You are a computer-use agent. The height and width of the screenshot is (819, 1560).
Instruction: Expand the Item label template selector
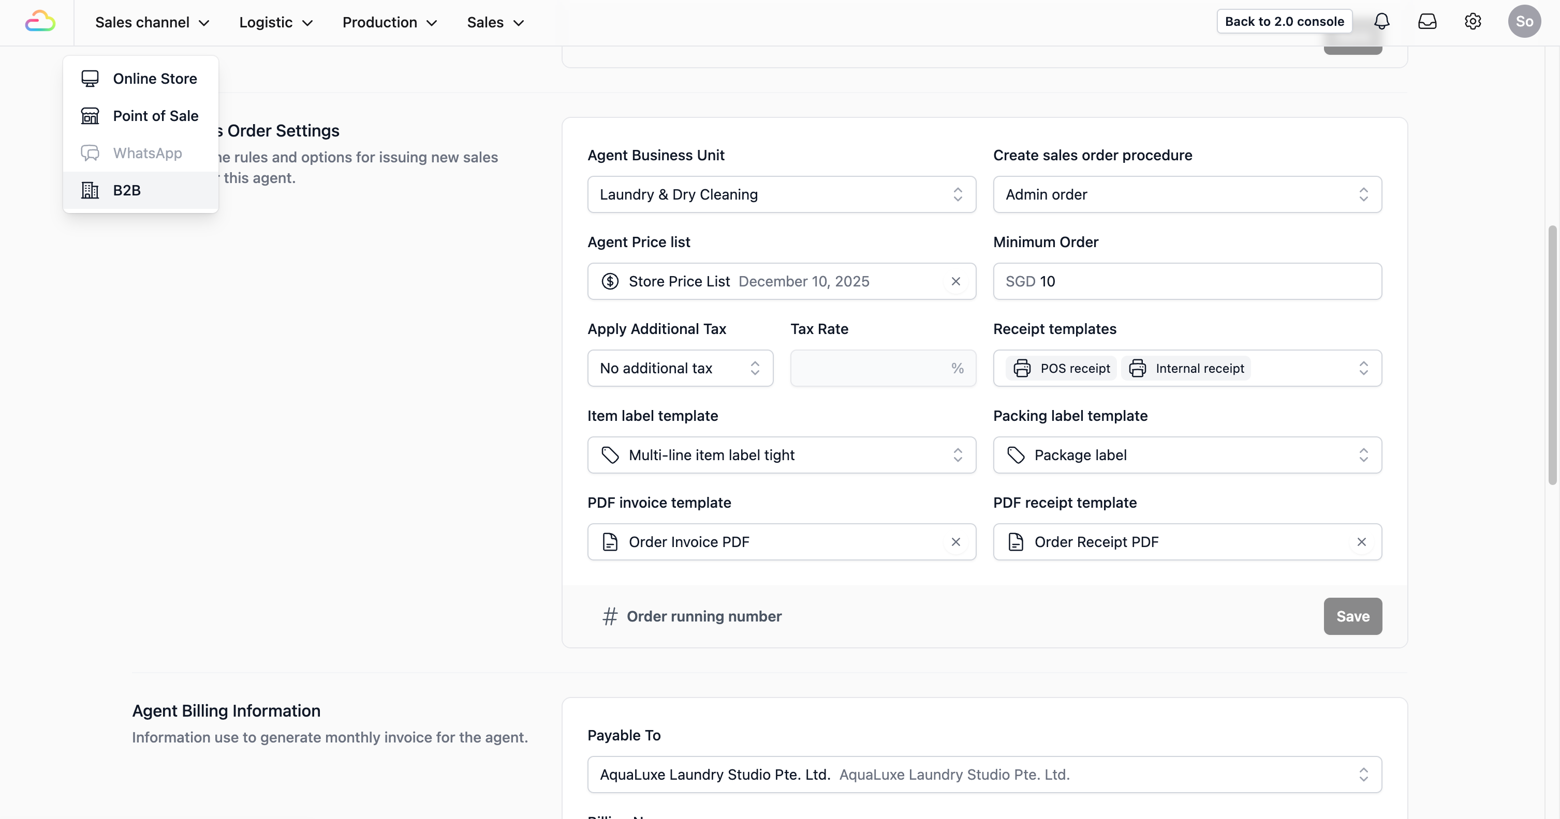[781, 456]
